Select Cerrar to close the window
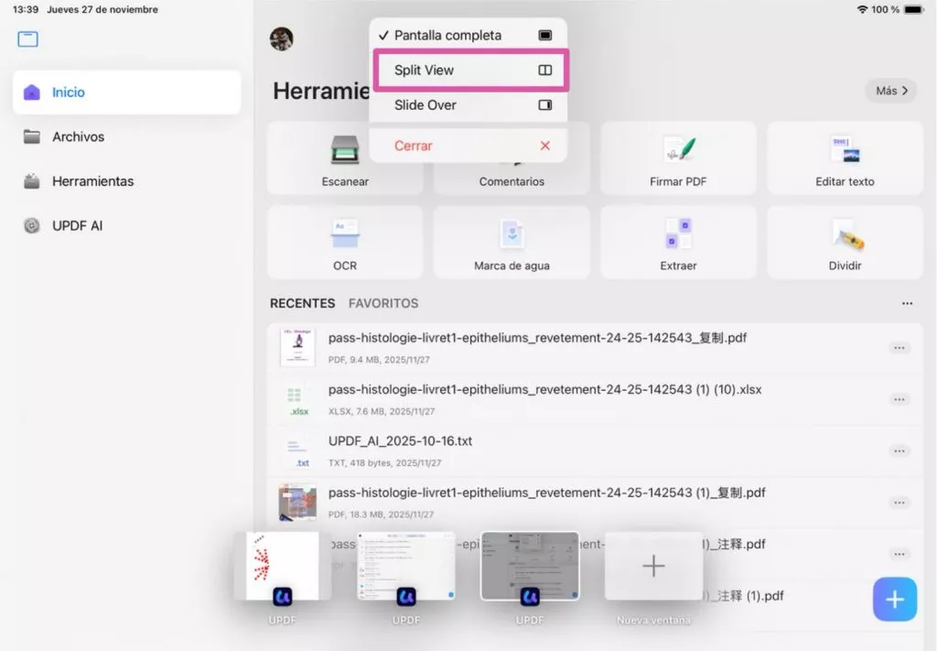This screenshot has width=937, height=651. click(x=468, y=146)
